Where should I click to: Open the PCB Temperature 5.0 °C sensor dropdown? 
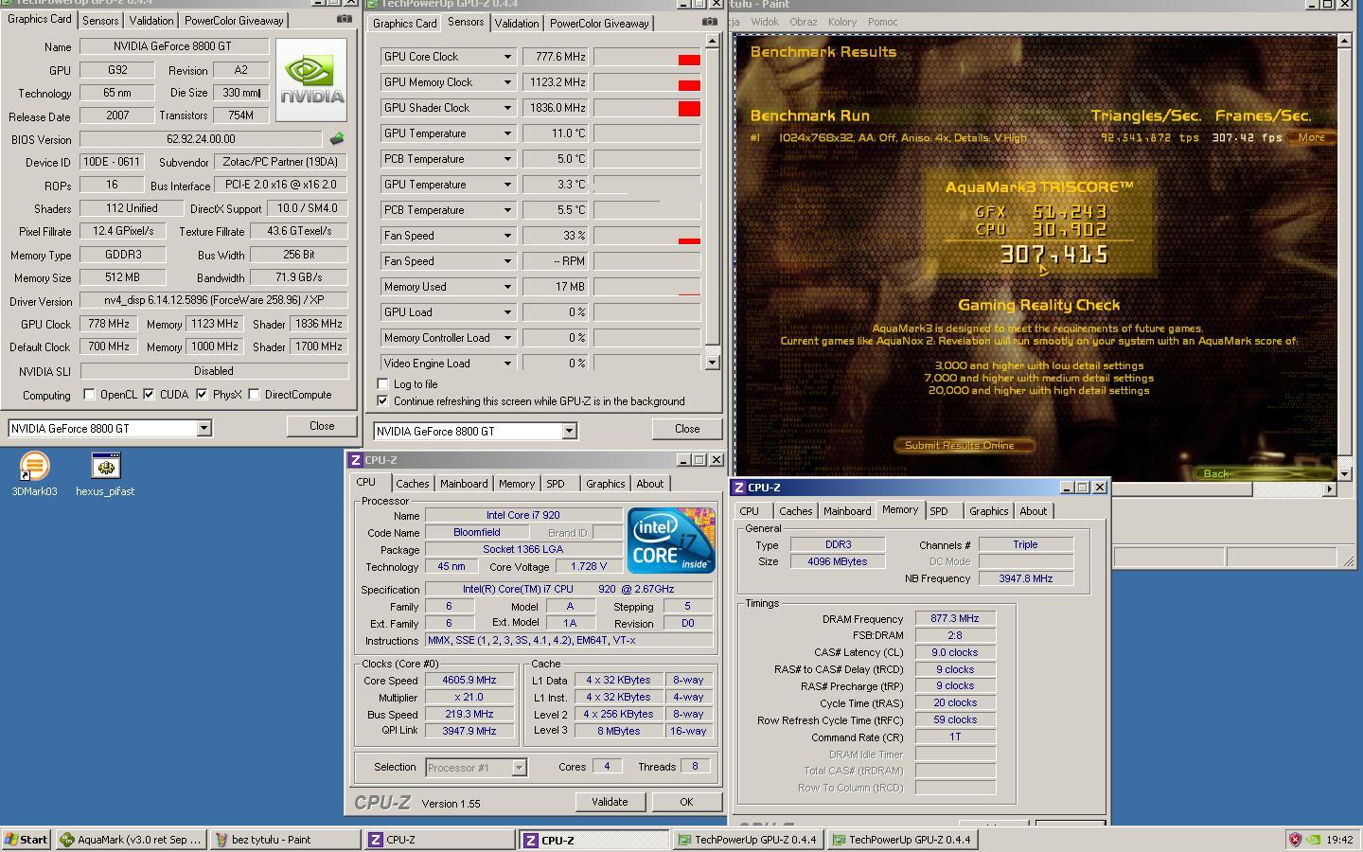pos(507,159)
